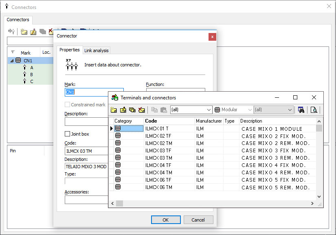Click the edit connector pencil icon

pyautogui.click(x=33, y=32)
